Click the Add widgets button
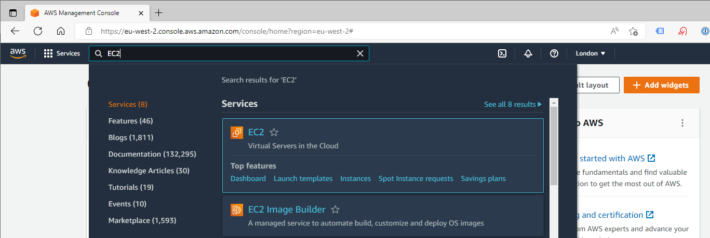Image resolution: width=710 pixels, height=238 pixels. pos(661,85)
